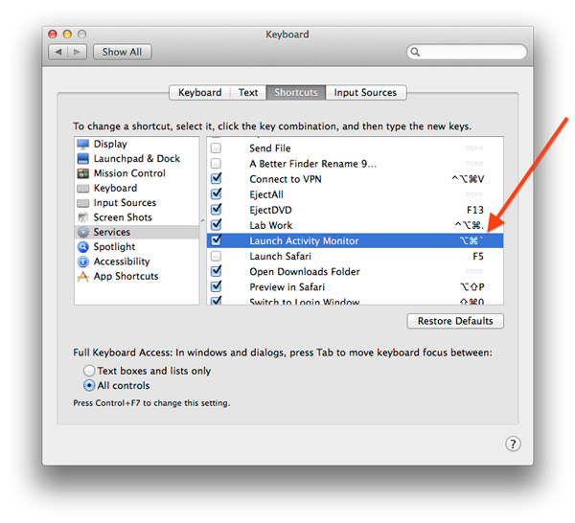
Task: Click the Screen Shots icon
Action: [83, 217]
